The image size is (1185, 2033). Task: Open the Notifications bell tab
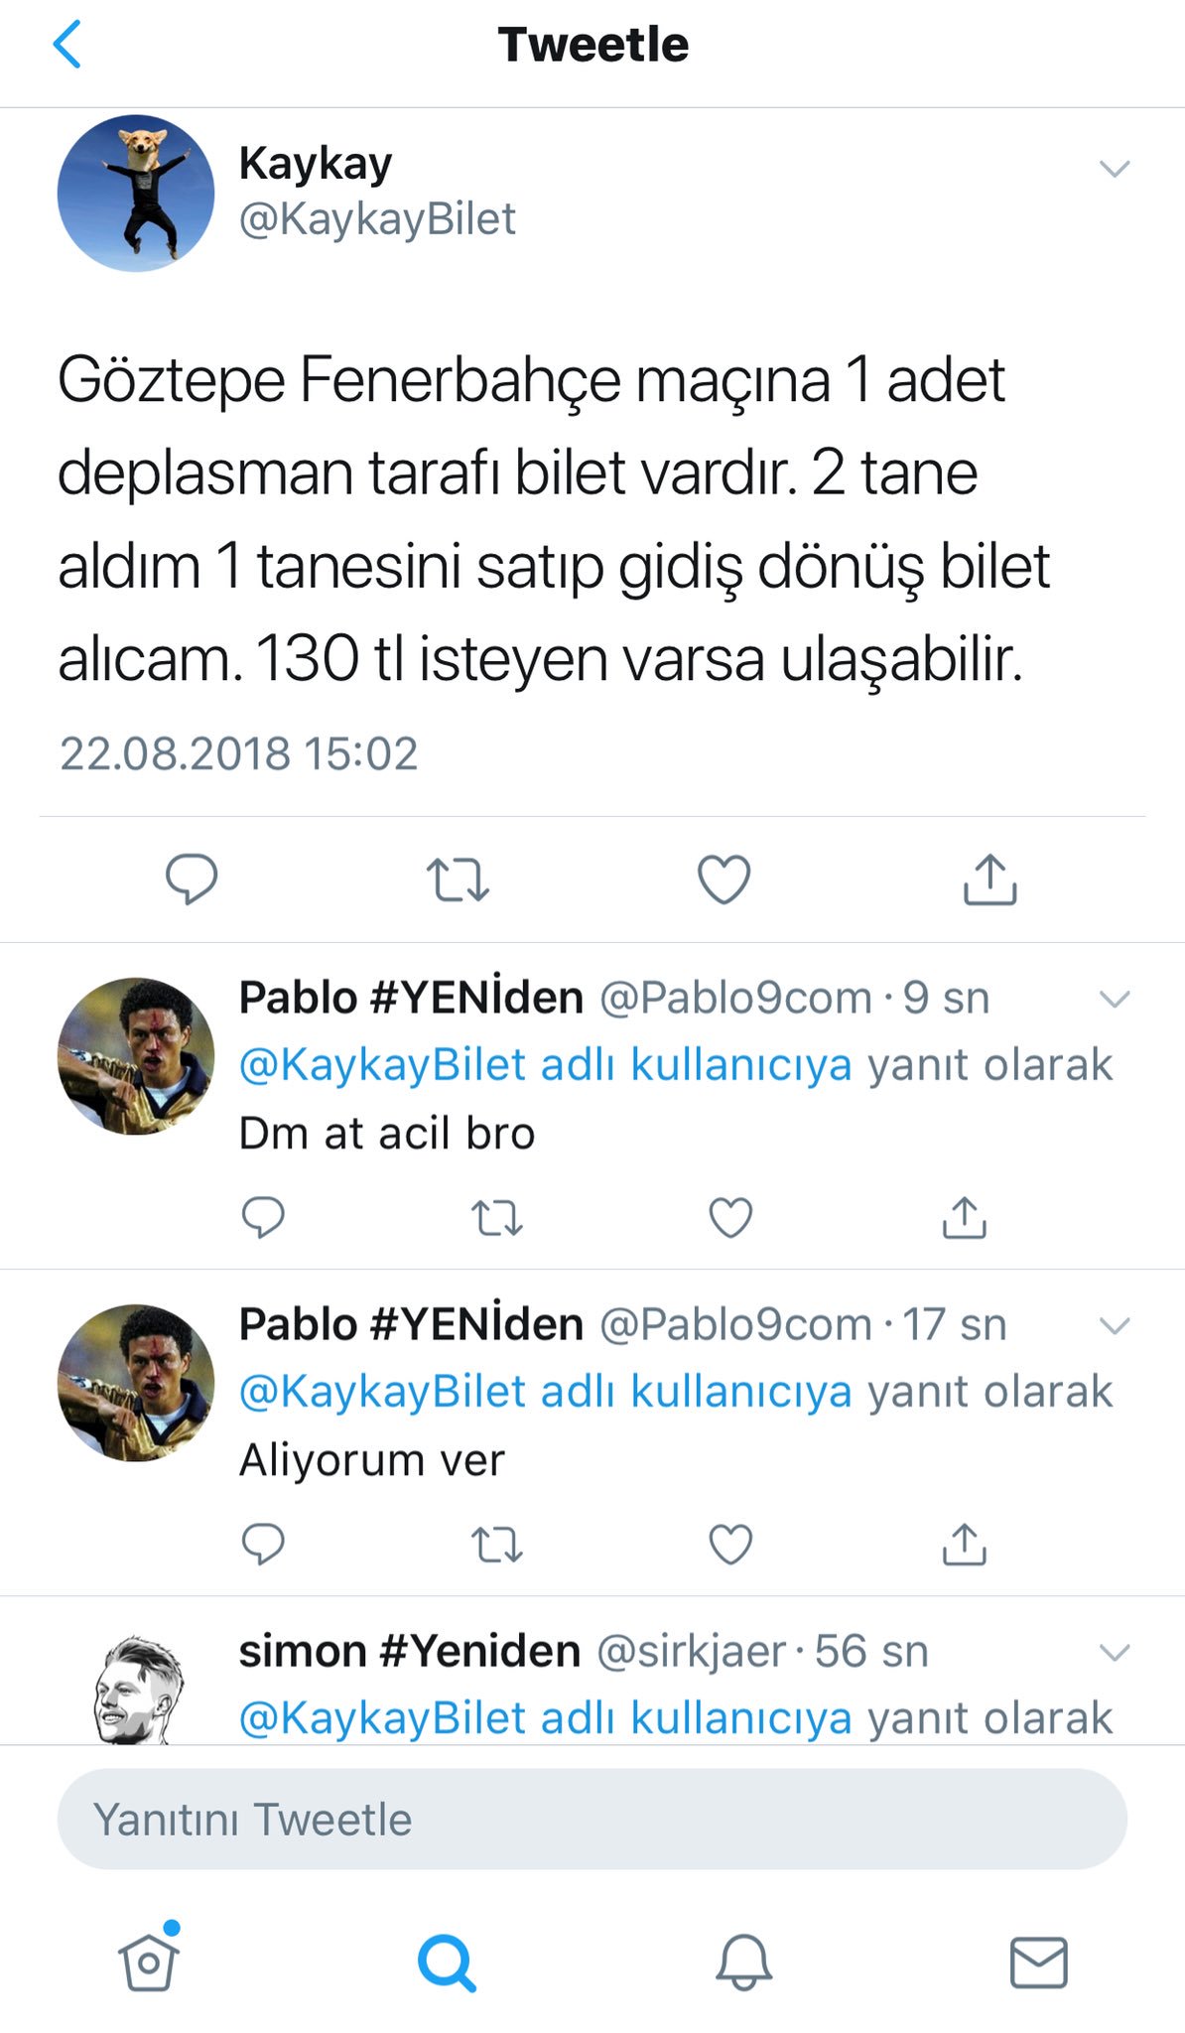click(743, 1962)
